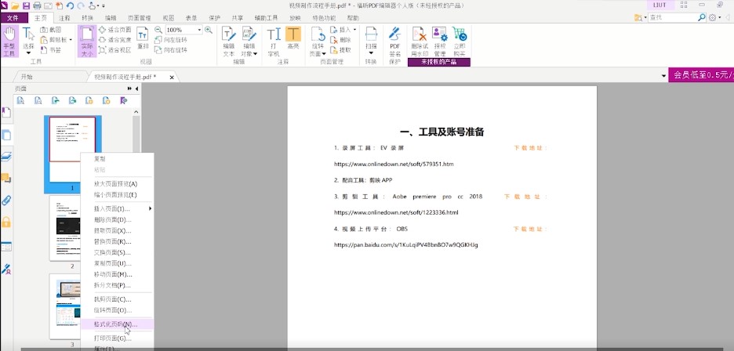Switch to the Convert (转换) ribbon tab
The image size is (734, 351).
click(x=87, y=18)
